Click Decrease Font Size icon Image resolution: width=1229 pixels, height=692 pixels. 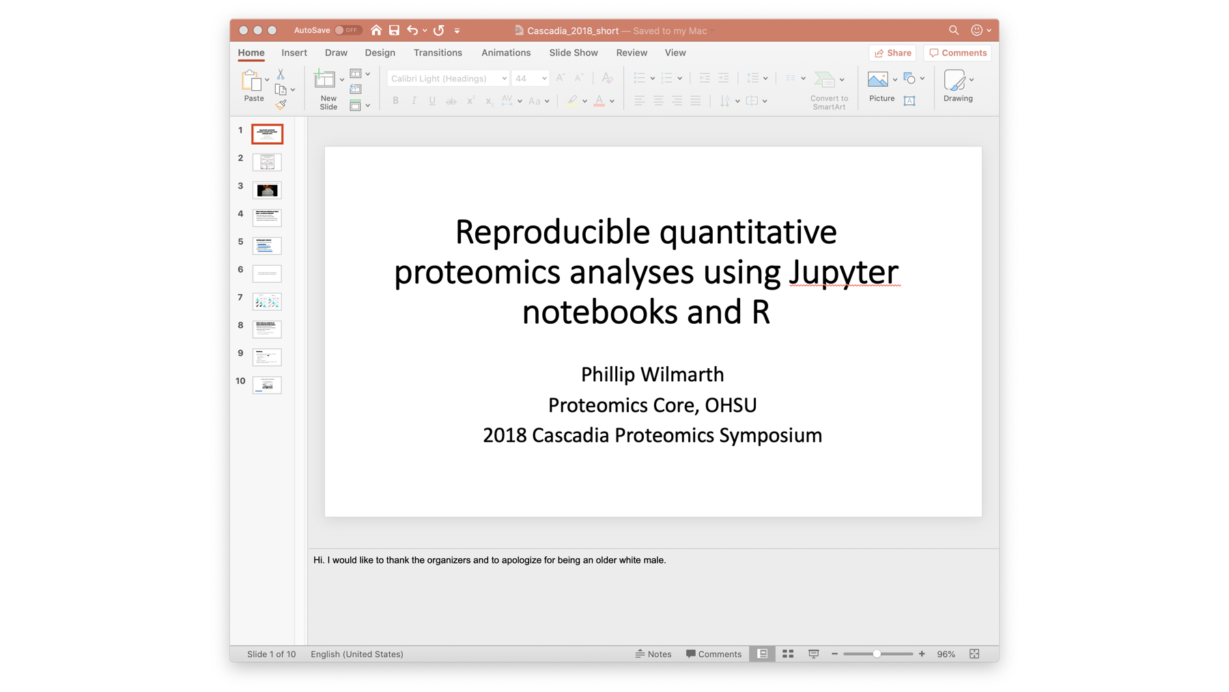point(579,78)
